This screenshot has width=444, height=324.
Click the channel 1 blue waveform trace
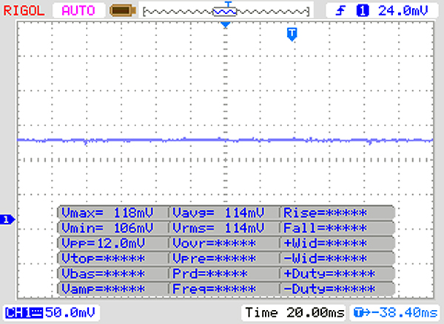click(226, 139)
